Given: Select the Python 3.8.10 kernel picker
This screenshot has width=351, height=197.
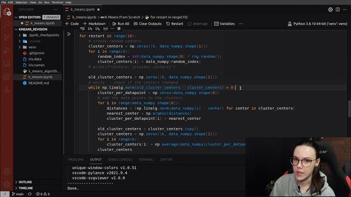Looking at the screenshot, I should point(318,24).
